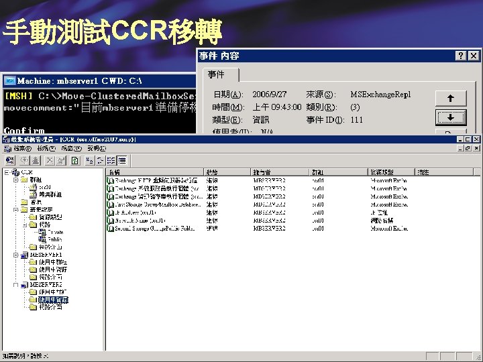Click the document icon left of 檔案 menu
The image size is (483, 362).
7,148
